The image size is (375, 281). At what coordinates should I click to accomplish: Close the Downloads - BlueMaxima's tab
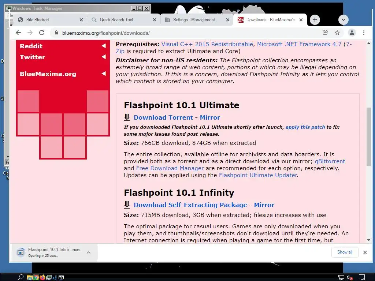point(301,20)
